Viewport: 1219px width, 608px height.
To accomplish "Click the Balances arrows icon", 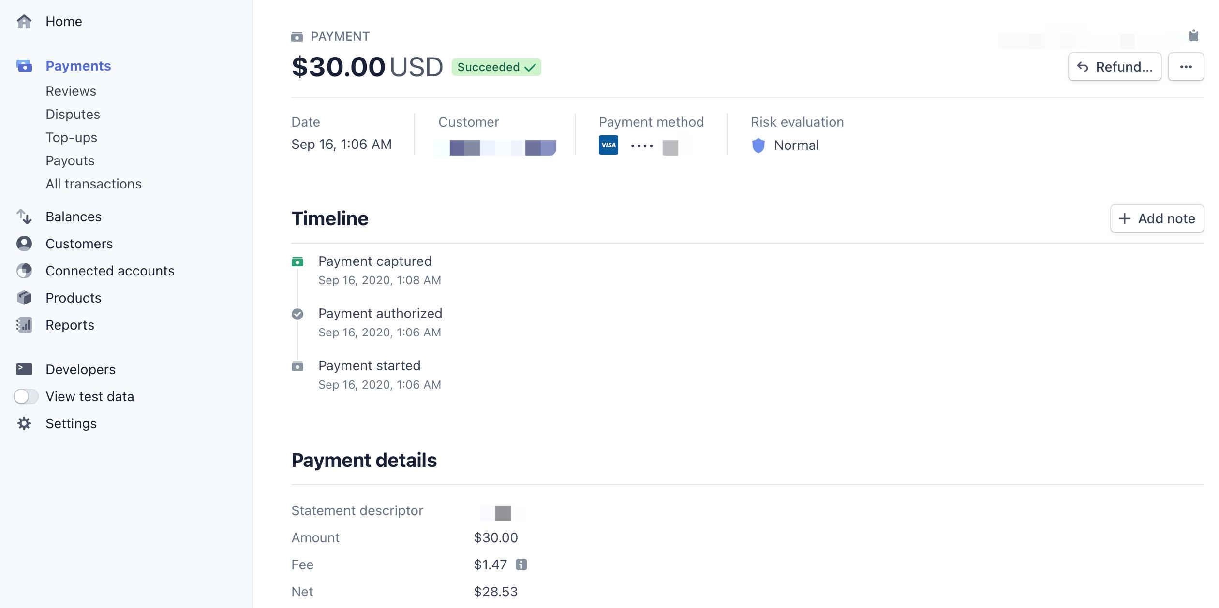I will [x=24, y=217].
